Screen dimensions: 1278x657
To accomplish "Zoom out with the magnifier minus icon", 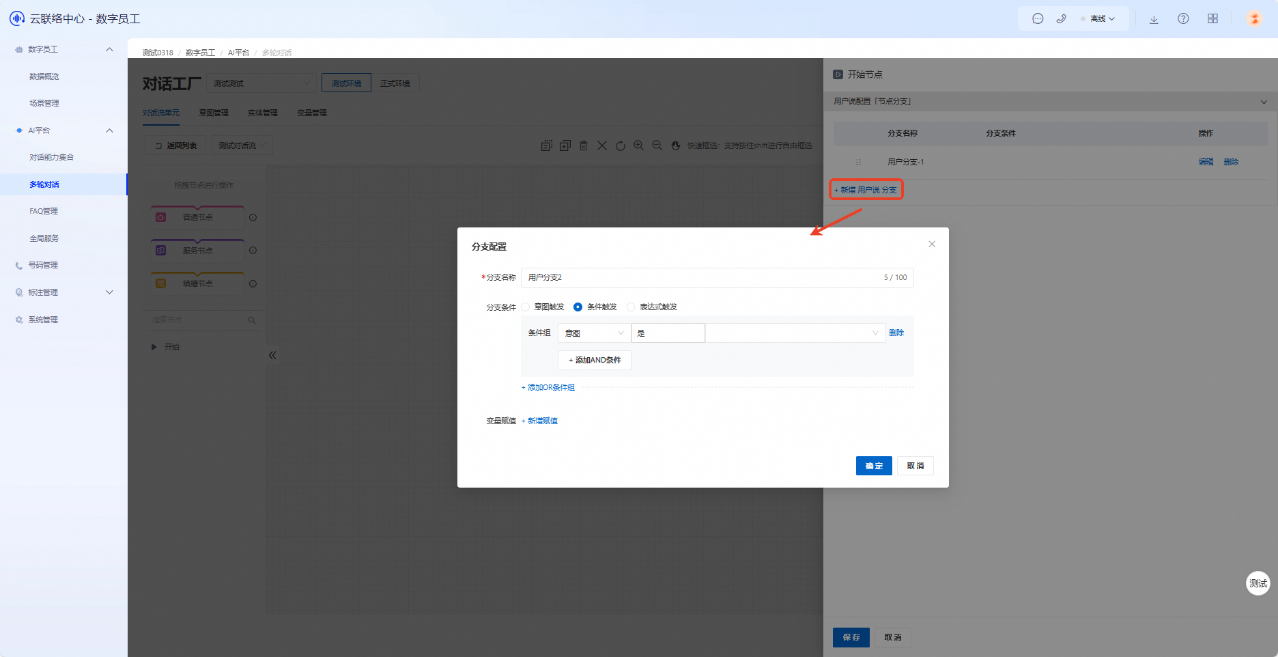I will click(x=657, y=145).
